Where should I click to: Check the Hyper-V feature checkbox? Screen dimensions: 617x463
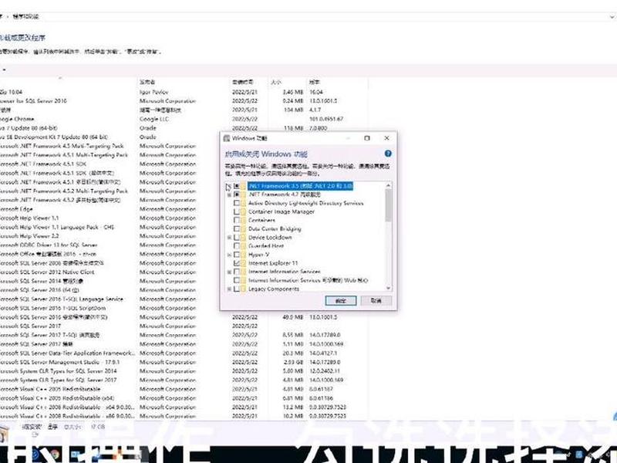(237, 255)
